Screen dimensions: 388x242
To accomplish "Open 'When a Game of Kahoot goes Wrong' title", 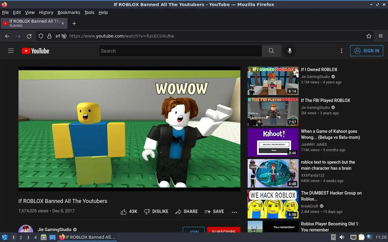I will [330, 134].
